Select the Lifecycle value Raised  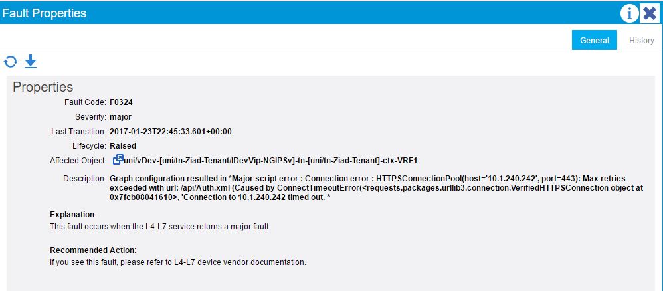(123, 146)
